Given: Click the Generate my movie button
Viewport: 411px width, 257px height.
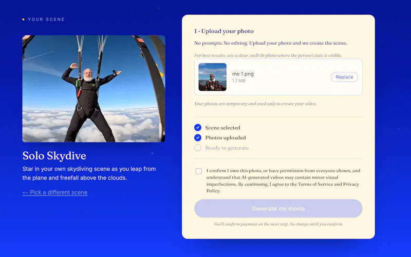Looking at the screenshot, I should coord(278,208).
